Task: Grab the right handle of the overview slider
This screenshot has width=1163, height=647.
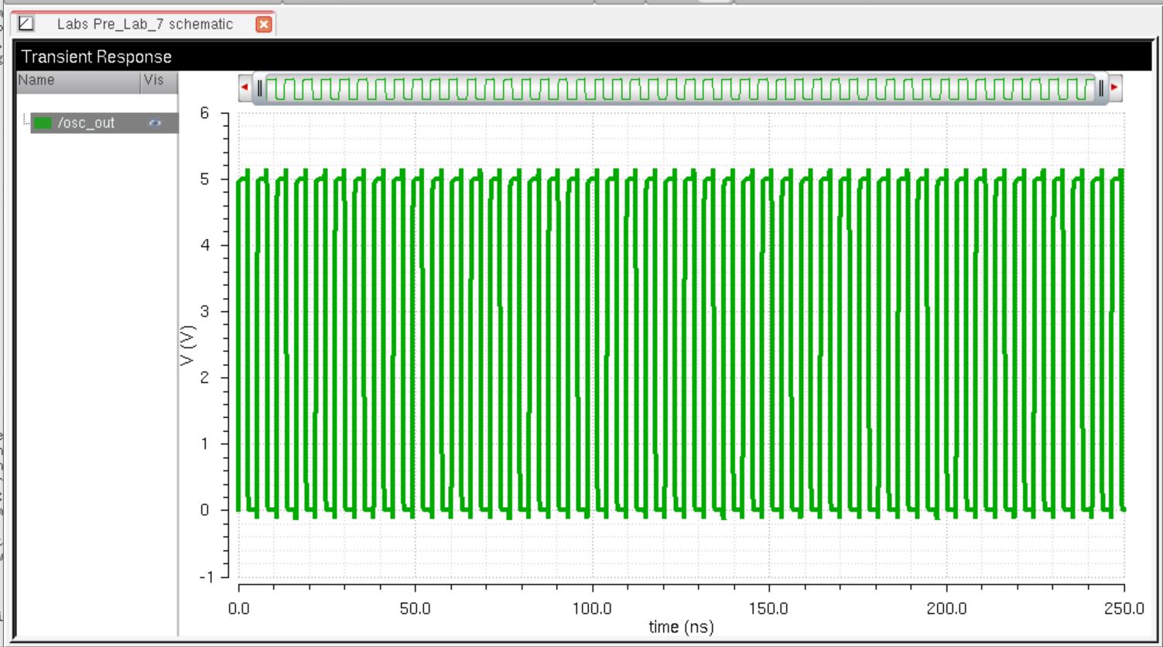Action: coord(1101,88)
